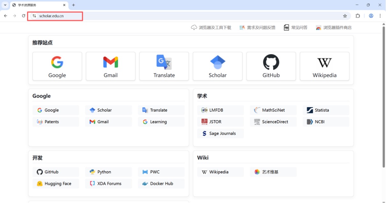Open the MathSciNet link
Viewport: 386px width, 203px height.
(x=273, y=110)
